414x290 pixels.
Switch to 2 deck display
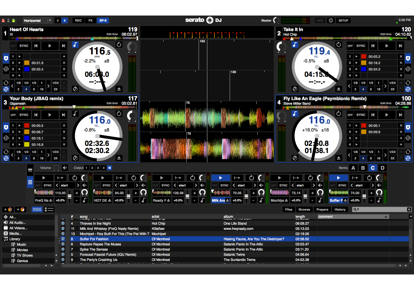tap(57, 20)
